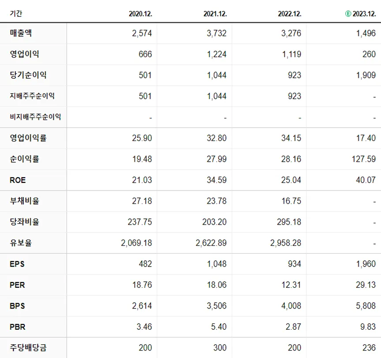Click the EPS row label
The width and height of the screenshot is (381, 358).
coord(17,264)
